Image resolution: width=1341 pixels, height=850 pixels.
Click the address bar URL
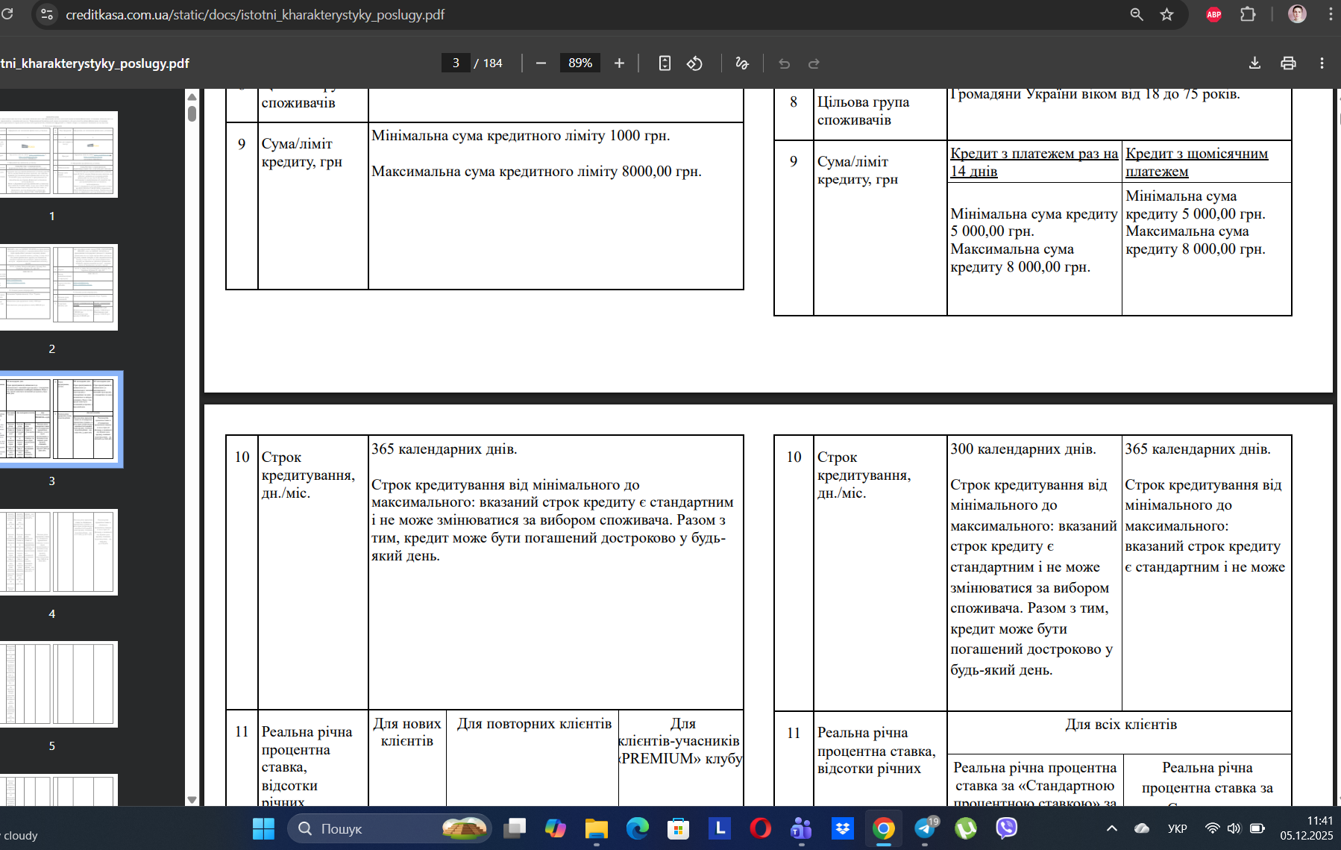click(x=255, y=15)
